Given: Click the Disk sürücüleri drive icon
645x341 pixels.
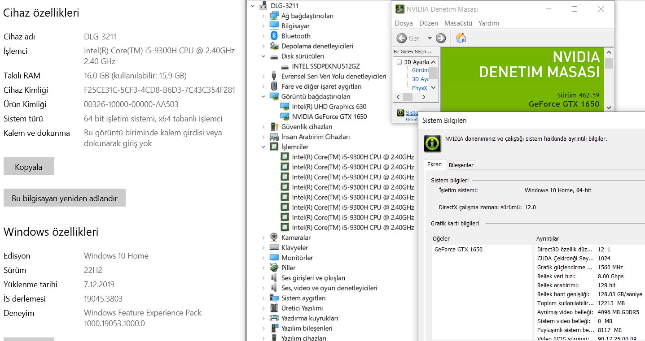Looking at the screenshot, I should pyautogui.click(x=274, y=56).
